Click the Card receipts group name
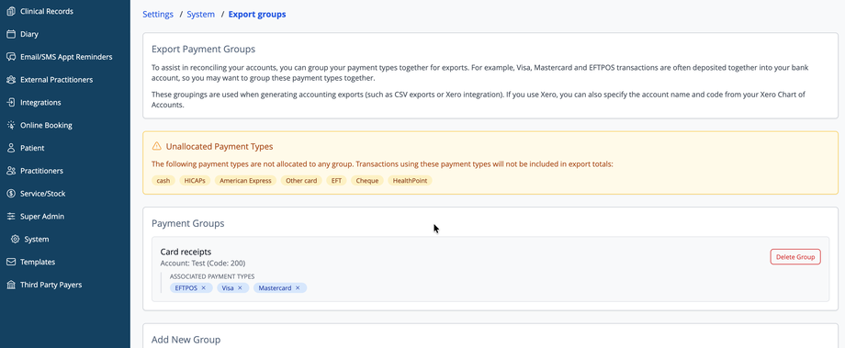 coord(186,252)
